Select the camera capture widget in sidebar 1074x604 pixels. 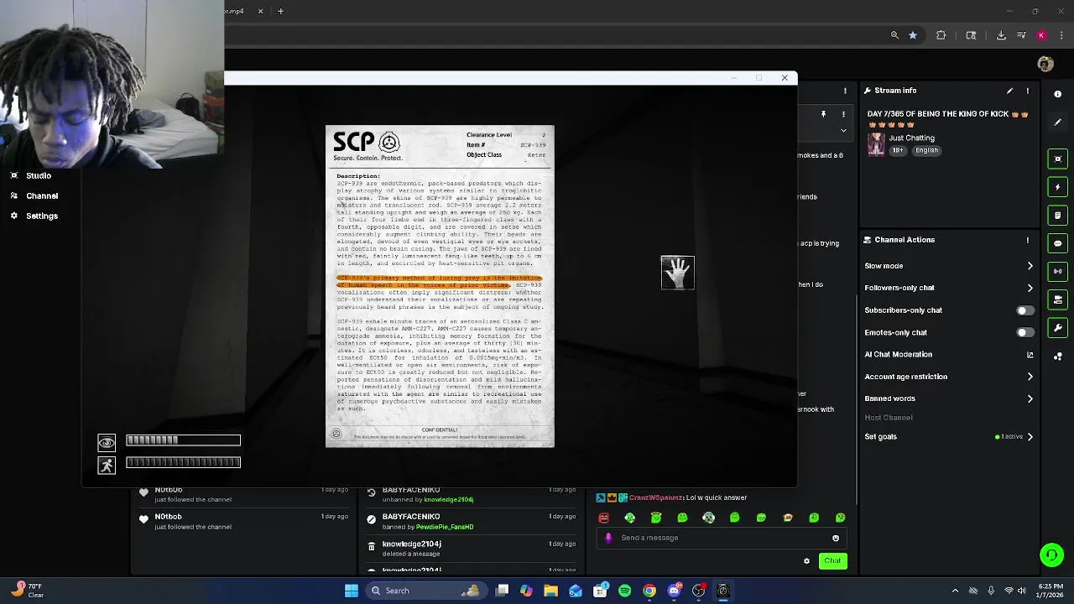click(x=1058, y=159)
